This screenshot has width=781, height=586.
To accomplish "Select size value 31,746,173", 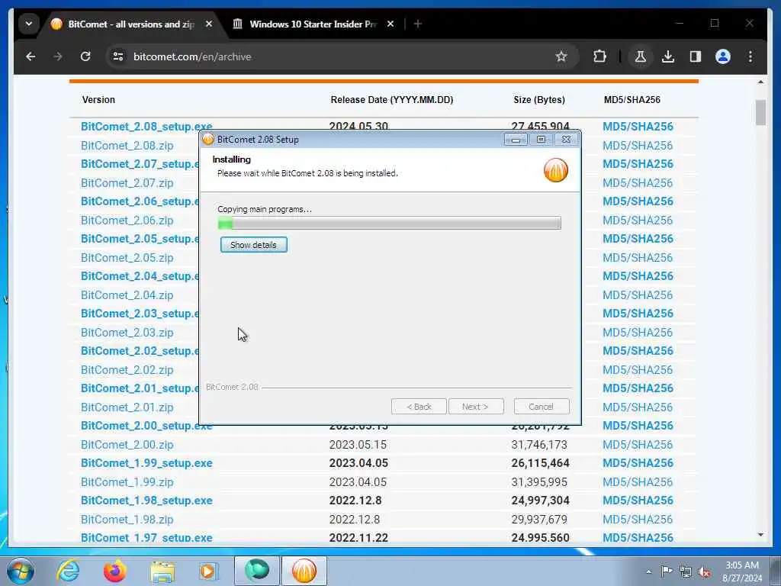I will [539, 445].
